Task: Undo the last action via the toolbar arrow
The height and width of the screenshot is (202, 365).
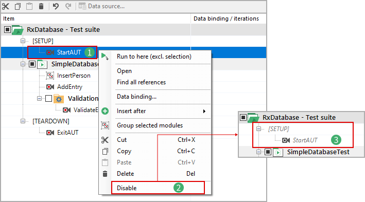Action: point(56,6)
